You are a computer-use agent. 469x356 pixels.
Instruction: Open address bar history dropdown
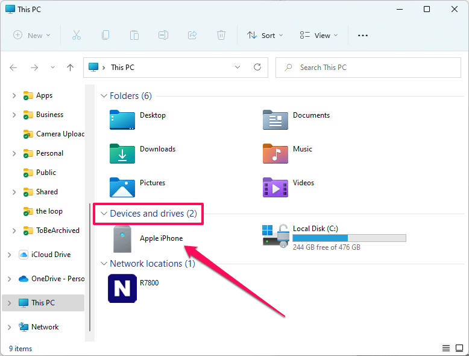point(238,67)
